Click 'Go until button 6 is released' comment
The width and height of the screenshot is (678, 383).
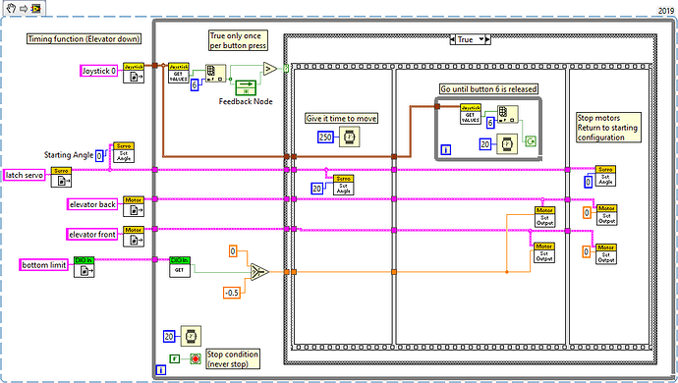488,89
